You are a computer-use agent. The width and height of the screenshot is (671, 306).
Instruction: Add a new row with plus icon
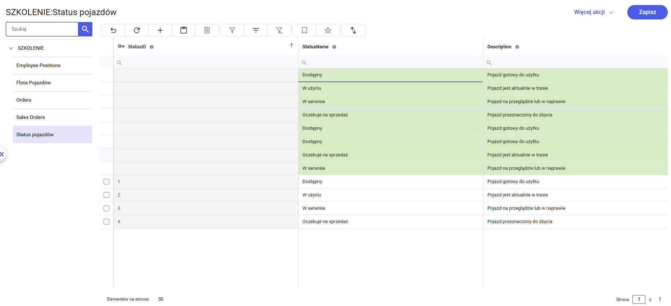tap(160, 30)
